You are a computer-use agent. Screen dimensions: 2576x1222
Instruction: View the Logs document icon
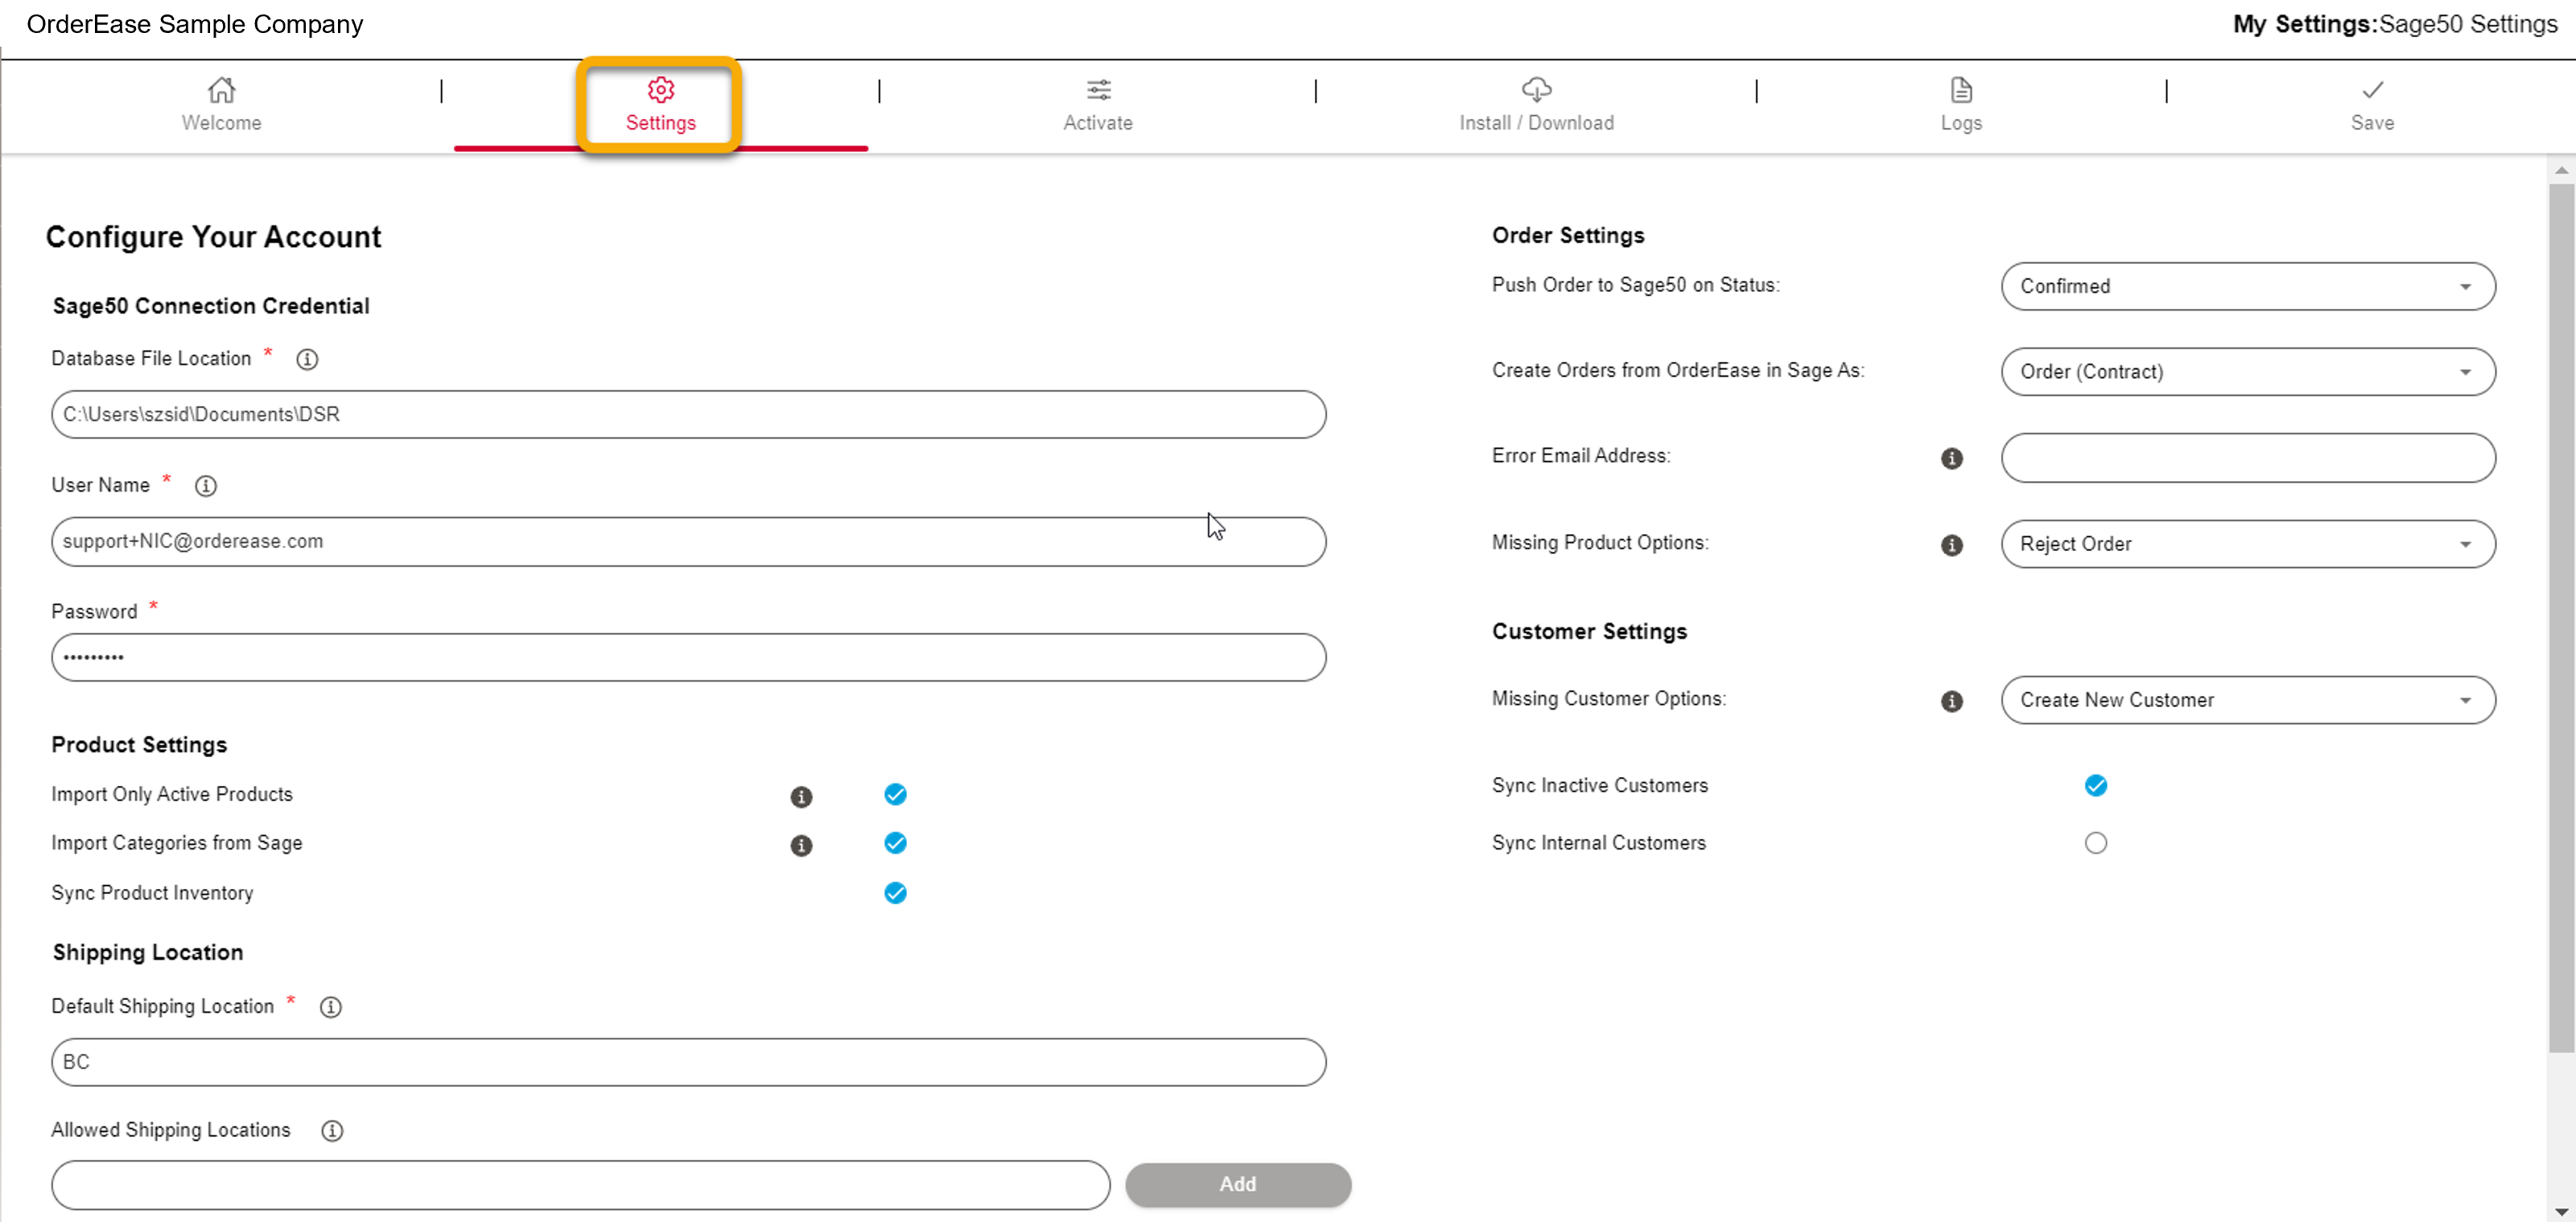(1960, 90)
